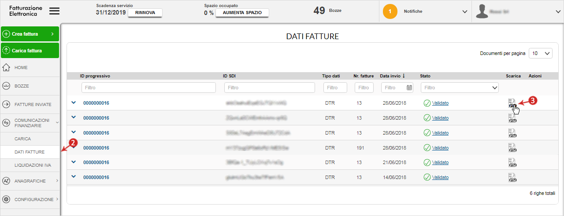Image resolution: width=564 pixels, height=216 pixels.
Task: Download XML for row dated 21/06/2018
Action: pyautogui.click(x=512, y=163)
